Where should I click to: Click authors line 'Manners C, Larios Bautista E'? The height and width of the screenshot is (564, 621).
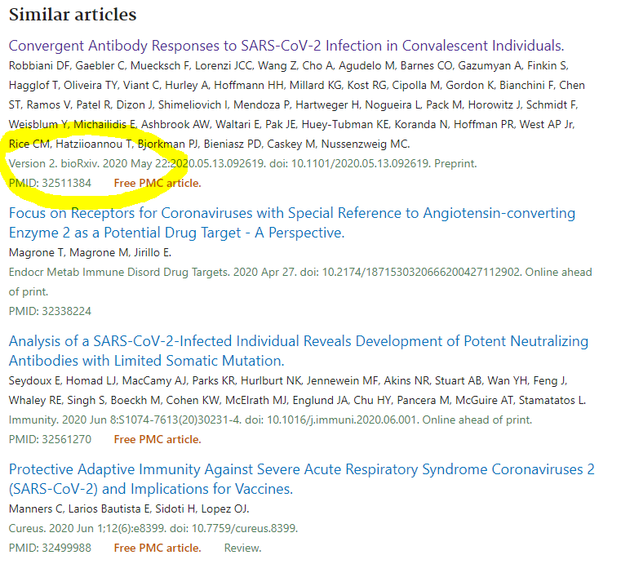pyautogui.click(x=129, y=508)
